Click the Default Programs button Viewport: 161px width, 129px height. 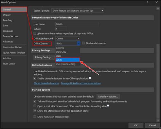(x=108, y=97)
